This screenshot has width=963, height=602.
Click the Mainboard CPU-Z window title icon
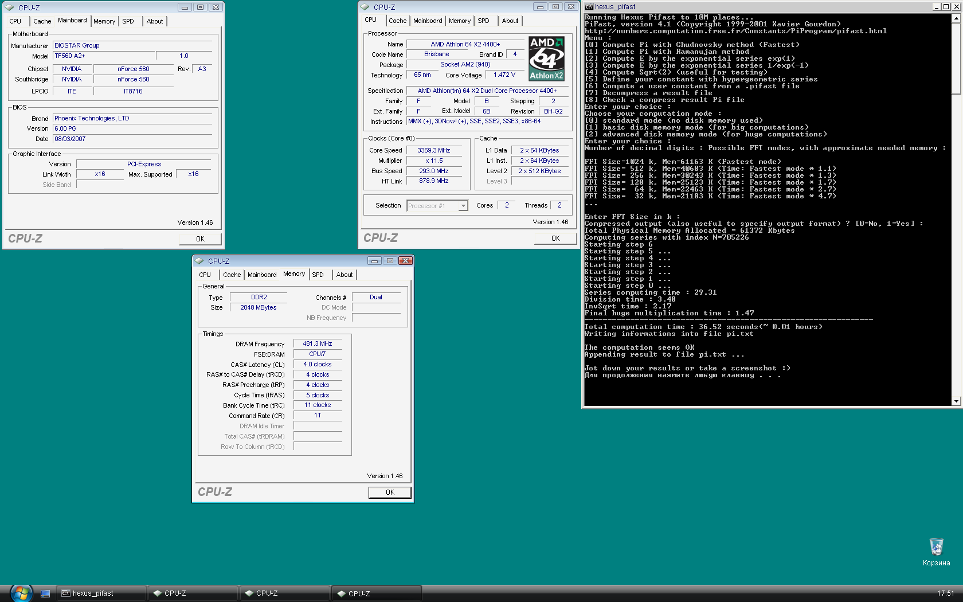point(10,7)
